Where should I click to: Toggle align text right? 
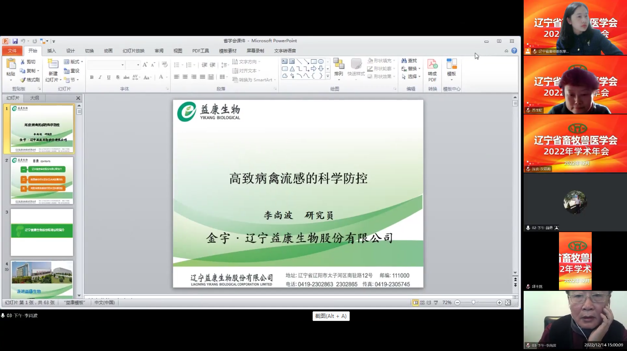point(194,77)
